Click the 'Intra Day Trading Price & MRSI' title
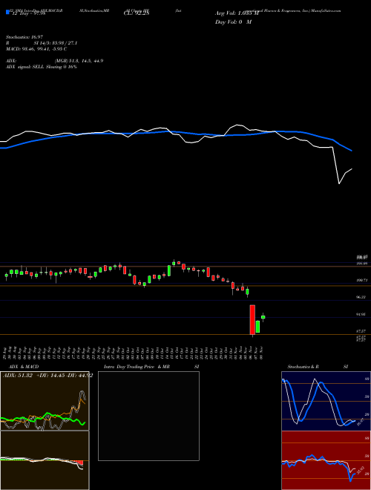The width and height of the screenshot is (371, 490). click(x=151, y=367)
